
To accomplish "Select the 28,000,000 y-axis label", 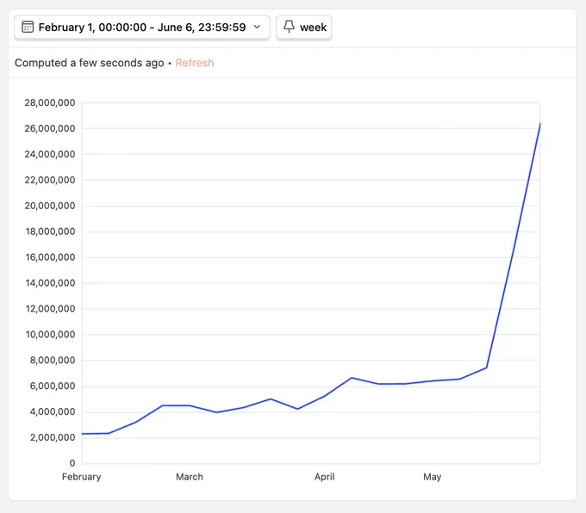I will tap(50, 102).
